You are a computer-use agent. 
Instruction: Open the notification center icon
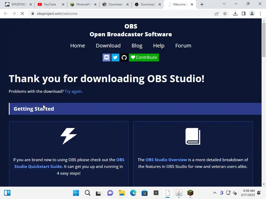click(259, 193)
